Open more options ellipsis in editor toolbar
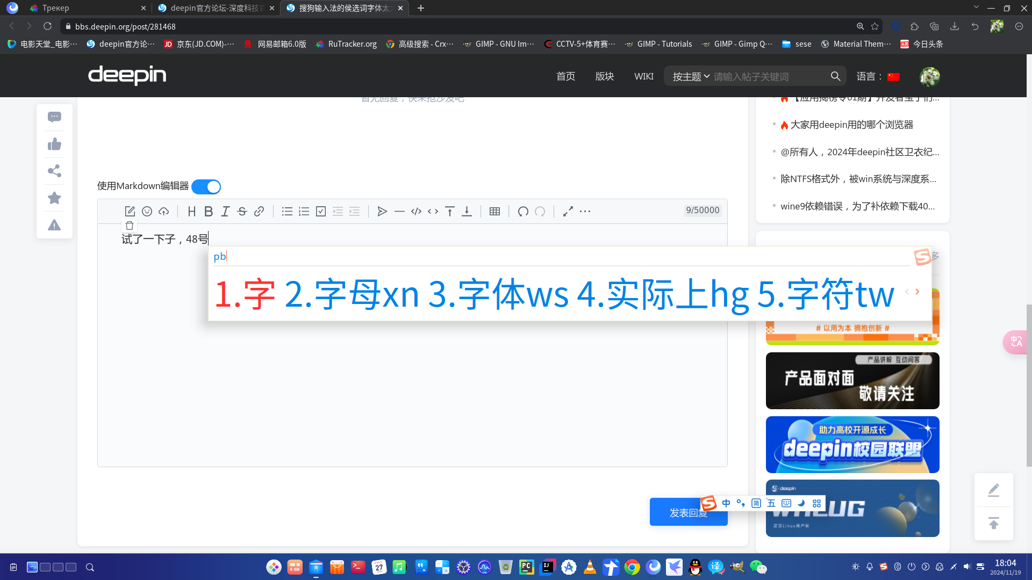The image size is (1032, 580). 585,212
